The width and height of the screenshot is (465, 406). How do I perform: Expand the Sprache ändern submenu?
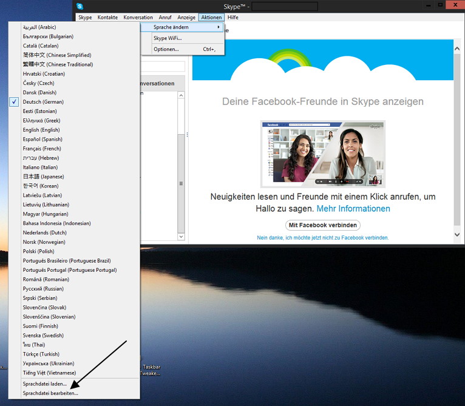click(182, 27)
